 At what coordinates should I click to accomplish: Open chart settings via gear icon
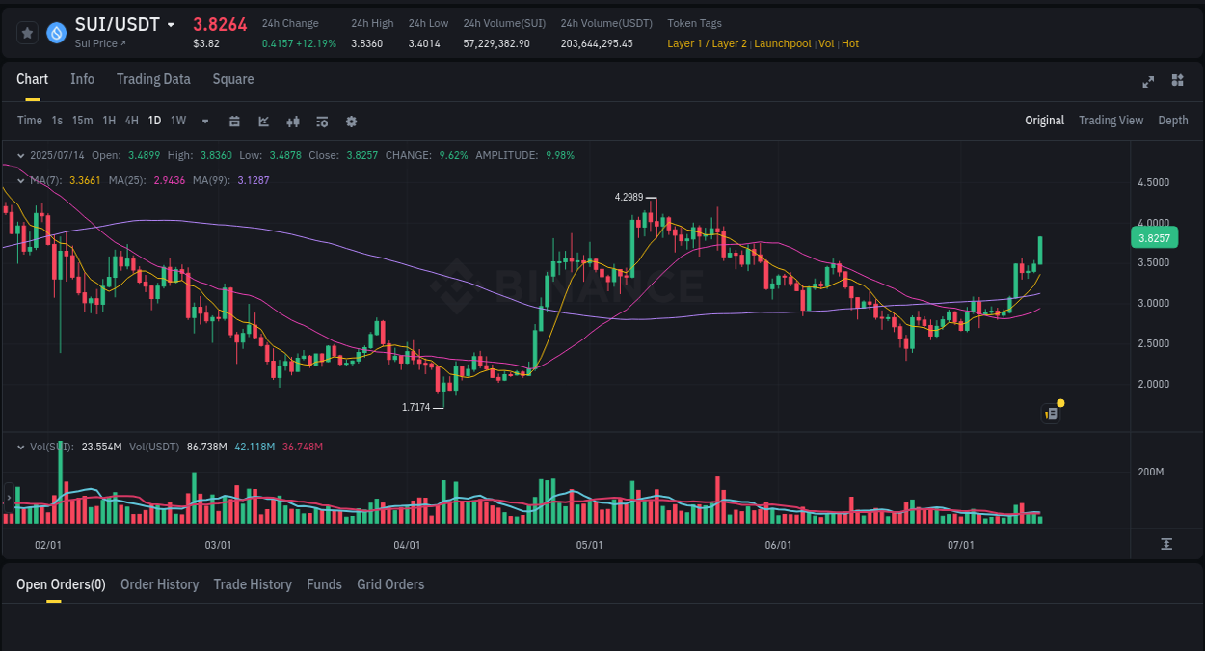[351, 121]
